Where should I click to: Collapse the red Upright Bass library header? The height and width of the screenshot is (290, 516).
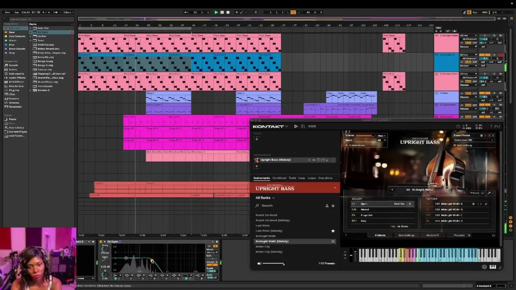(335, 188)
